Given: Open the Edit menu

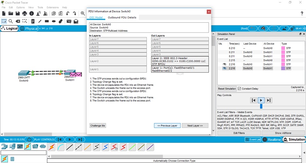Looking at the screenshot, I should (x=11, y=7).
